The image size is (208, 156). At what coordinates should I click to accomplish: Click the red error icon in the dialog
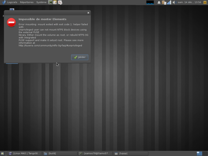[11, 22]
